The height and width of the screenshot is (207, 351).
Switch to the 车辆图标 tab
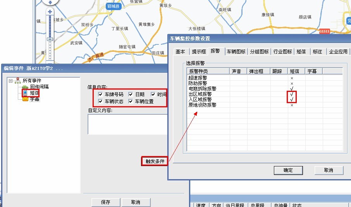pos(236,51)
